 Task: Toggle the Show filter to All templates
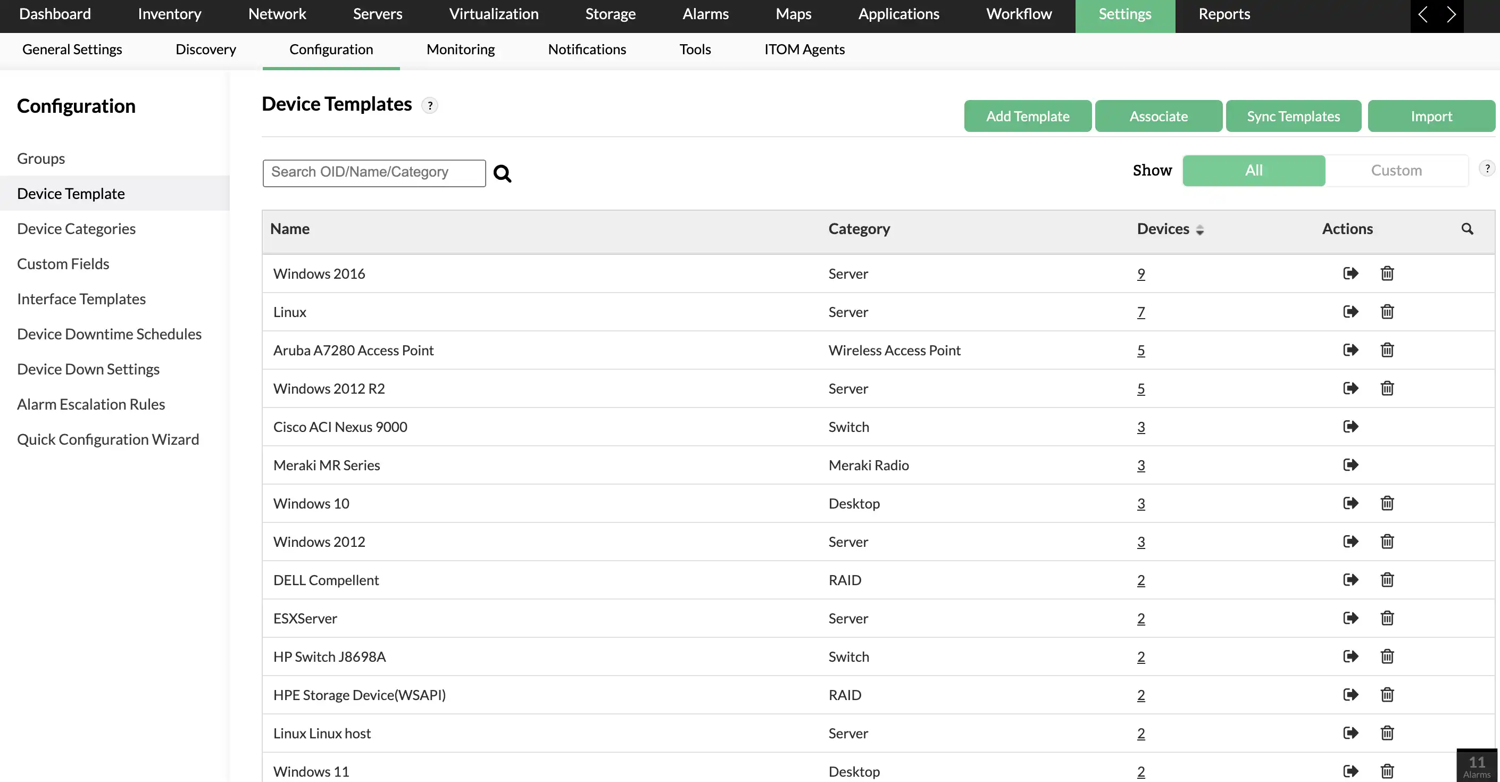coord(1254,170)
